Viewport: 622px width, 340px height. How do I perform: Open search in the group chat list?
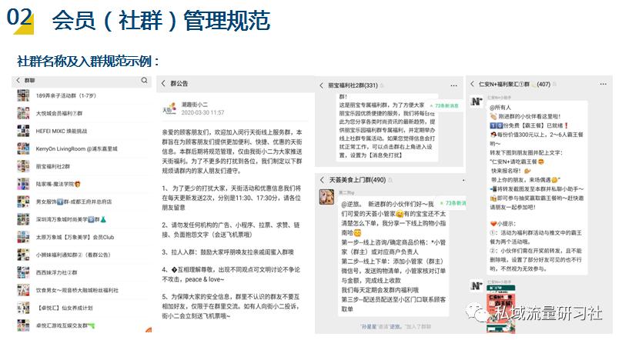click(145, 81)
